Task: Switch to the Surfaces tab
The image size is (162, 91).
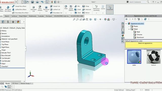Action: coord(14,16)
